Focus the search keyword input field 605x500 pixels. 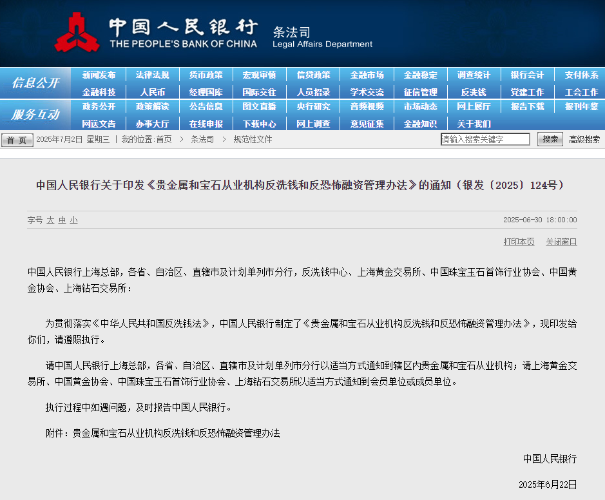[x=485, y=139]
